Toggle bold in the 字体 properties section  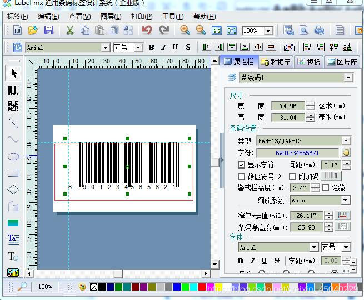point(241,261)
